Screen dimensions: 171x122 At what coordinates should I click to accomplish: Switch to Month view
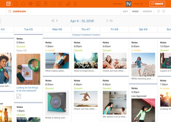147,11
